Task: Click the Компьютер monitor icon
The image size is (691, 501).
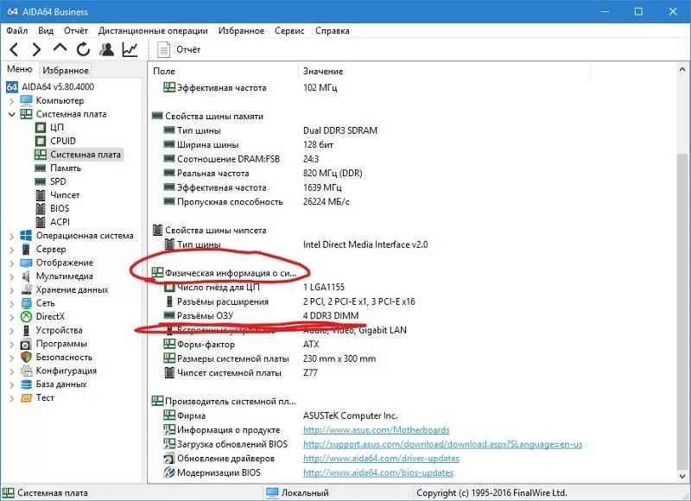Action: click(x=27, y=100)
